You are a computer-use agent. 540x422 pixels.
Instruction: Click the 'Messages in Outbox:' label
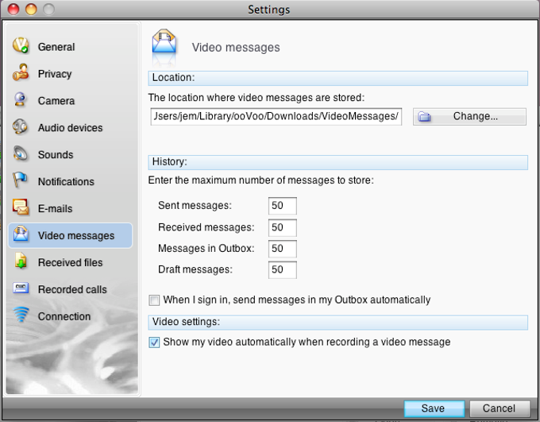click(206, 249)
